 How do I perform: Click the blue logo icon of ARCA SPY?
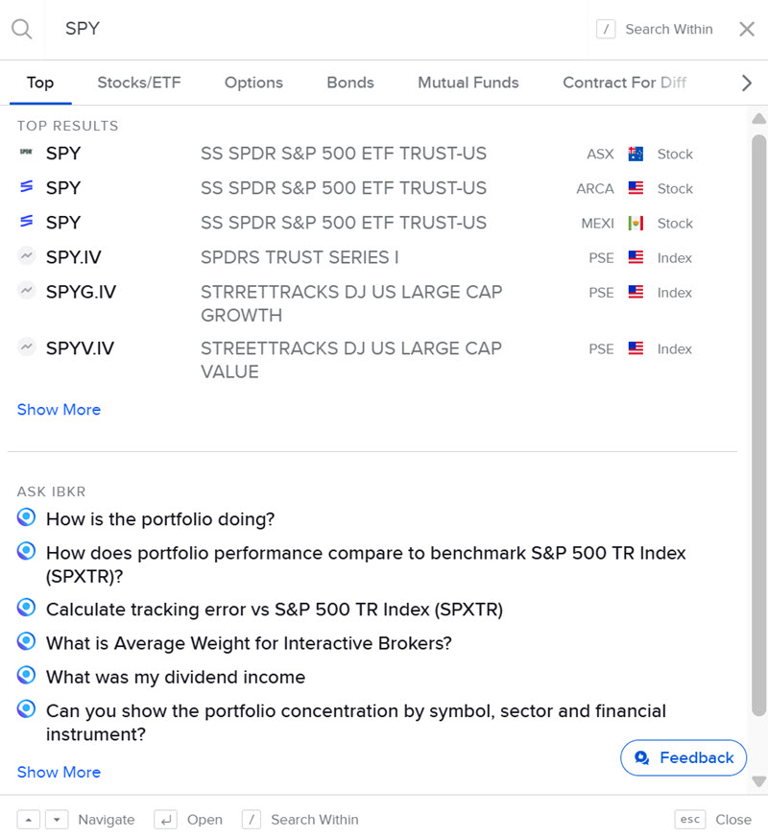26,186
